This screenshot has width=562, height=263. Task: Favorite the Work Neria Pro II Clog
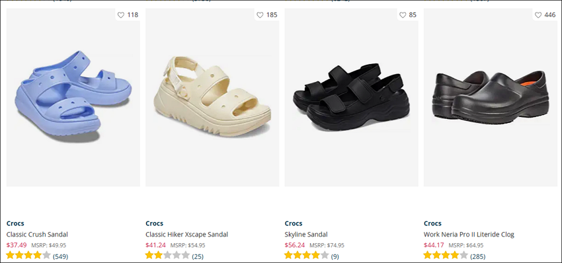coord(538,15)
